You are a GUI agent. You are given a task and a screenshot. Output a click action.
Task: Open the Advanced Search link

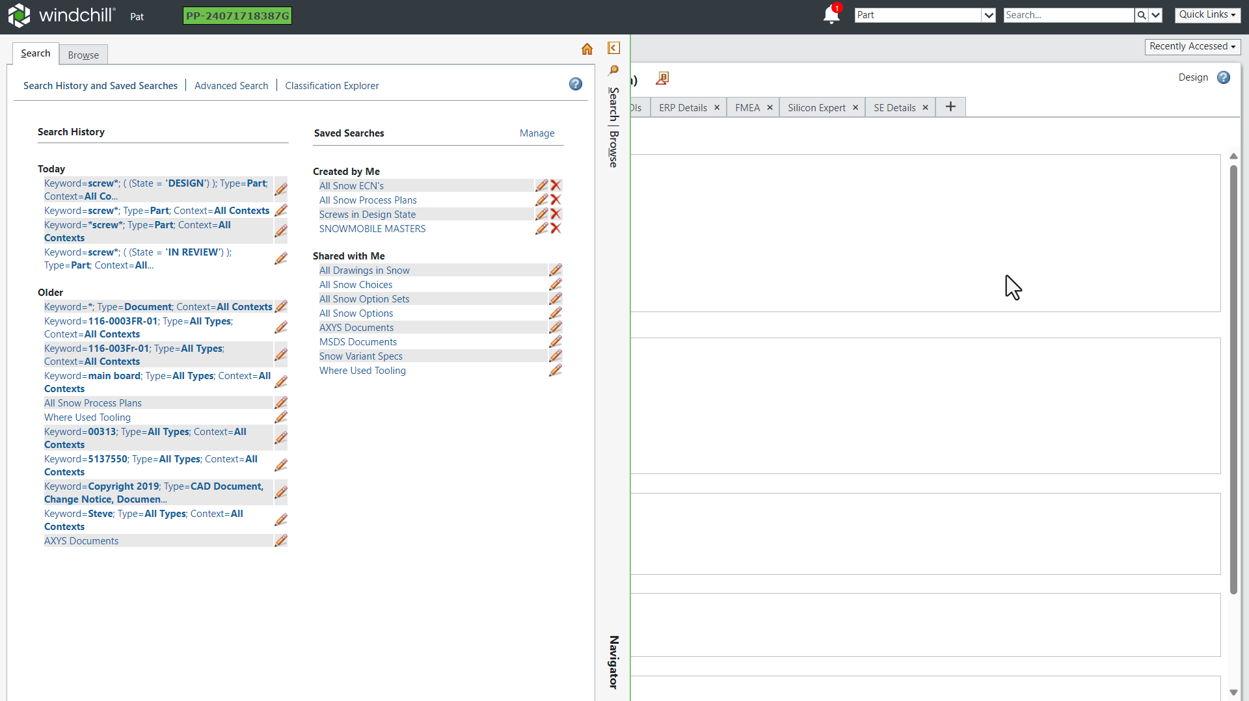coord(231,86)
